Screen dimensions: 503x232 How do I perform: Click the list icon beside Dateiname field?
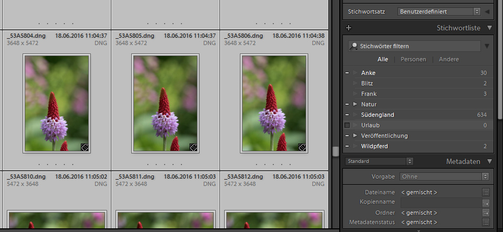pyautogui.click(x=486, y=192)
